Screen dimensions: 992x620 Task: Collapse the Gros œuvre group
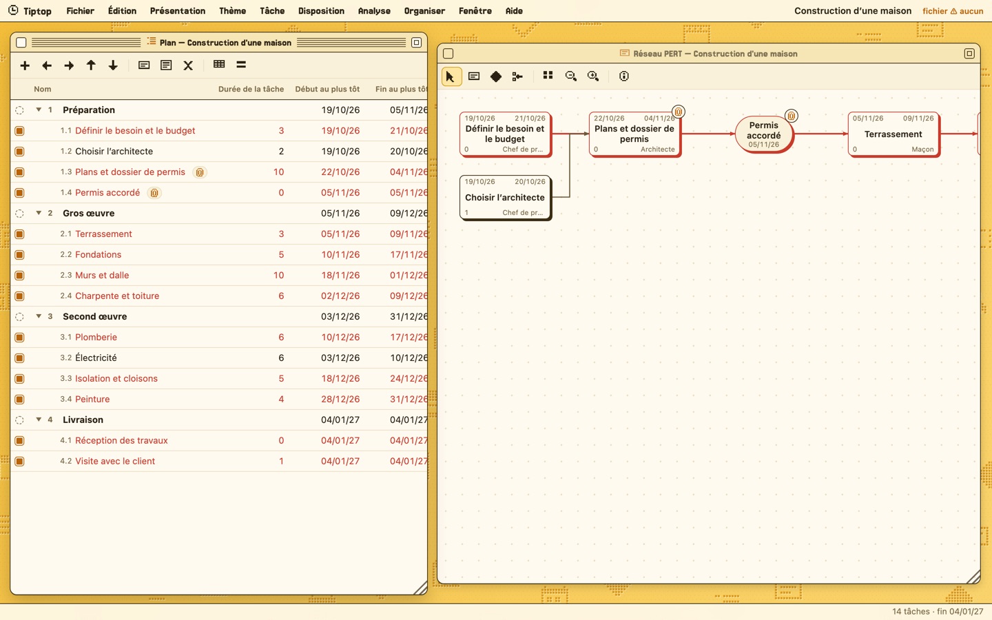(x=39, y=213)
